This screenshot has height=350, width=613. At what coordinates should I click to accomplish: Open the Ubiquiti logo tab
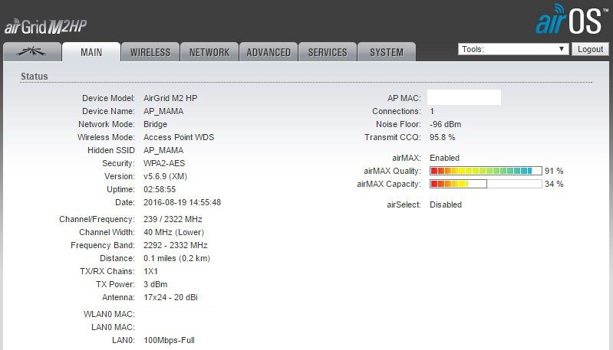[32, 52]
